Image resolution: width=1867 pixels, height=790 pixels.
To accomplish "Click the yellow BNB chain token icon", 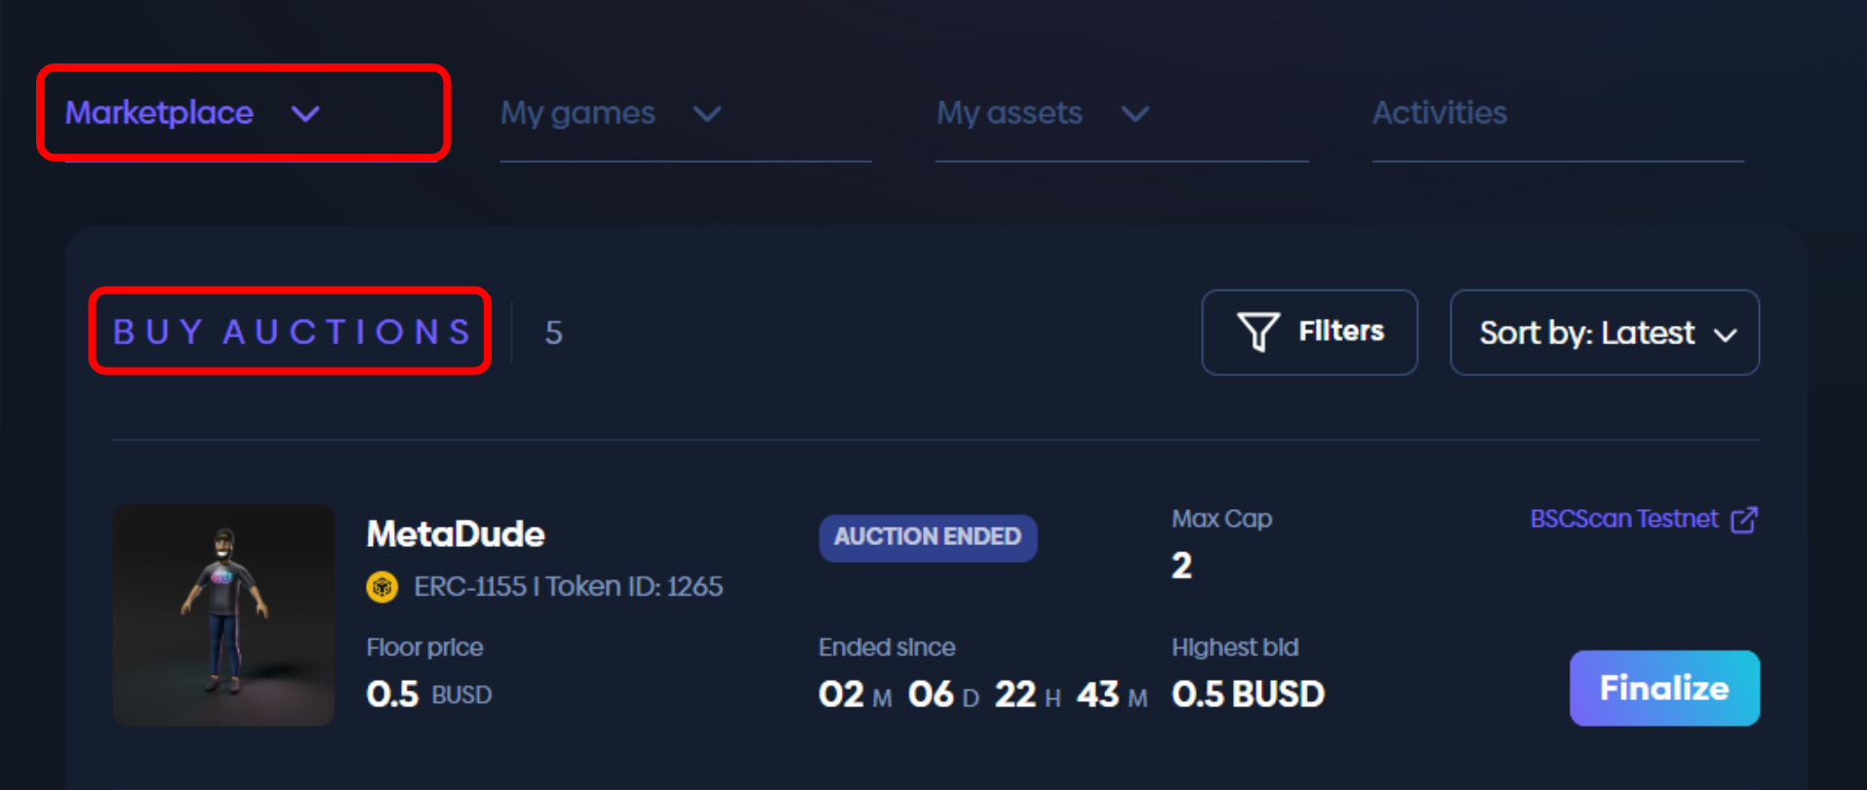I will (381, 587).
